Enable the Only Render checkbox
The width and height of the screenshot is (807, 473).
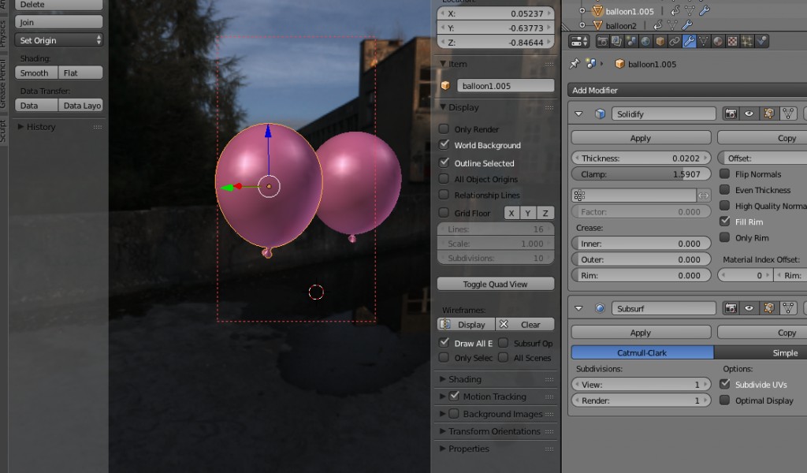click(444, 129)
